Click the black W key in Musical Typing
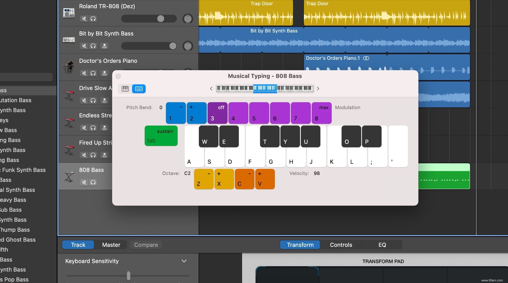 [209, 136]
